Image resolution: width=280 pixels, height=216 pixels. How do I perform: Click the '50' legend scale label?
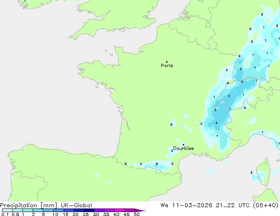click(136, 214)
